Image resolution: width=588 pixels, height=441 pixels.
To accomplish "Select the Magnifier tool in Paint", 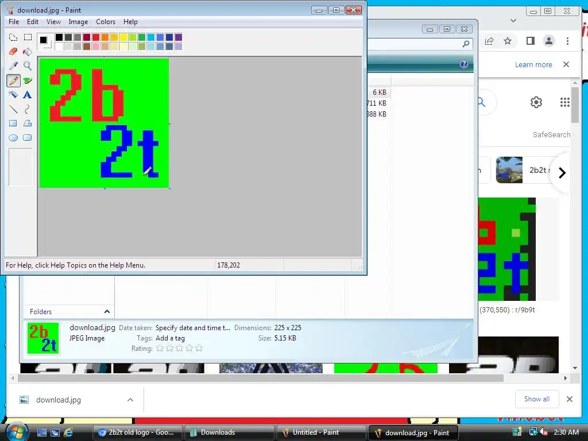I will (28, 65).
